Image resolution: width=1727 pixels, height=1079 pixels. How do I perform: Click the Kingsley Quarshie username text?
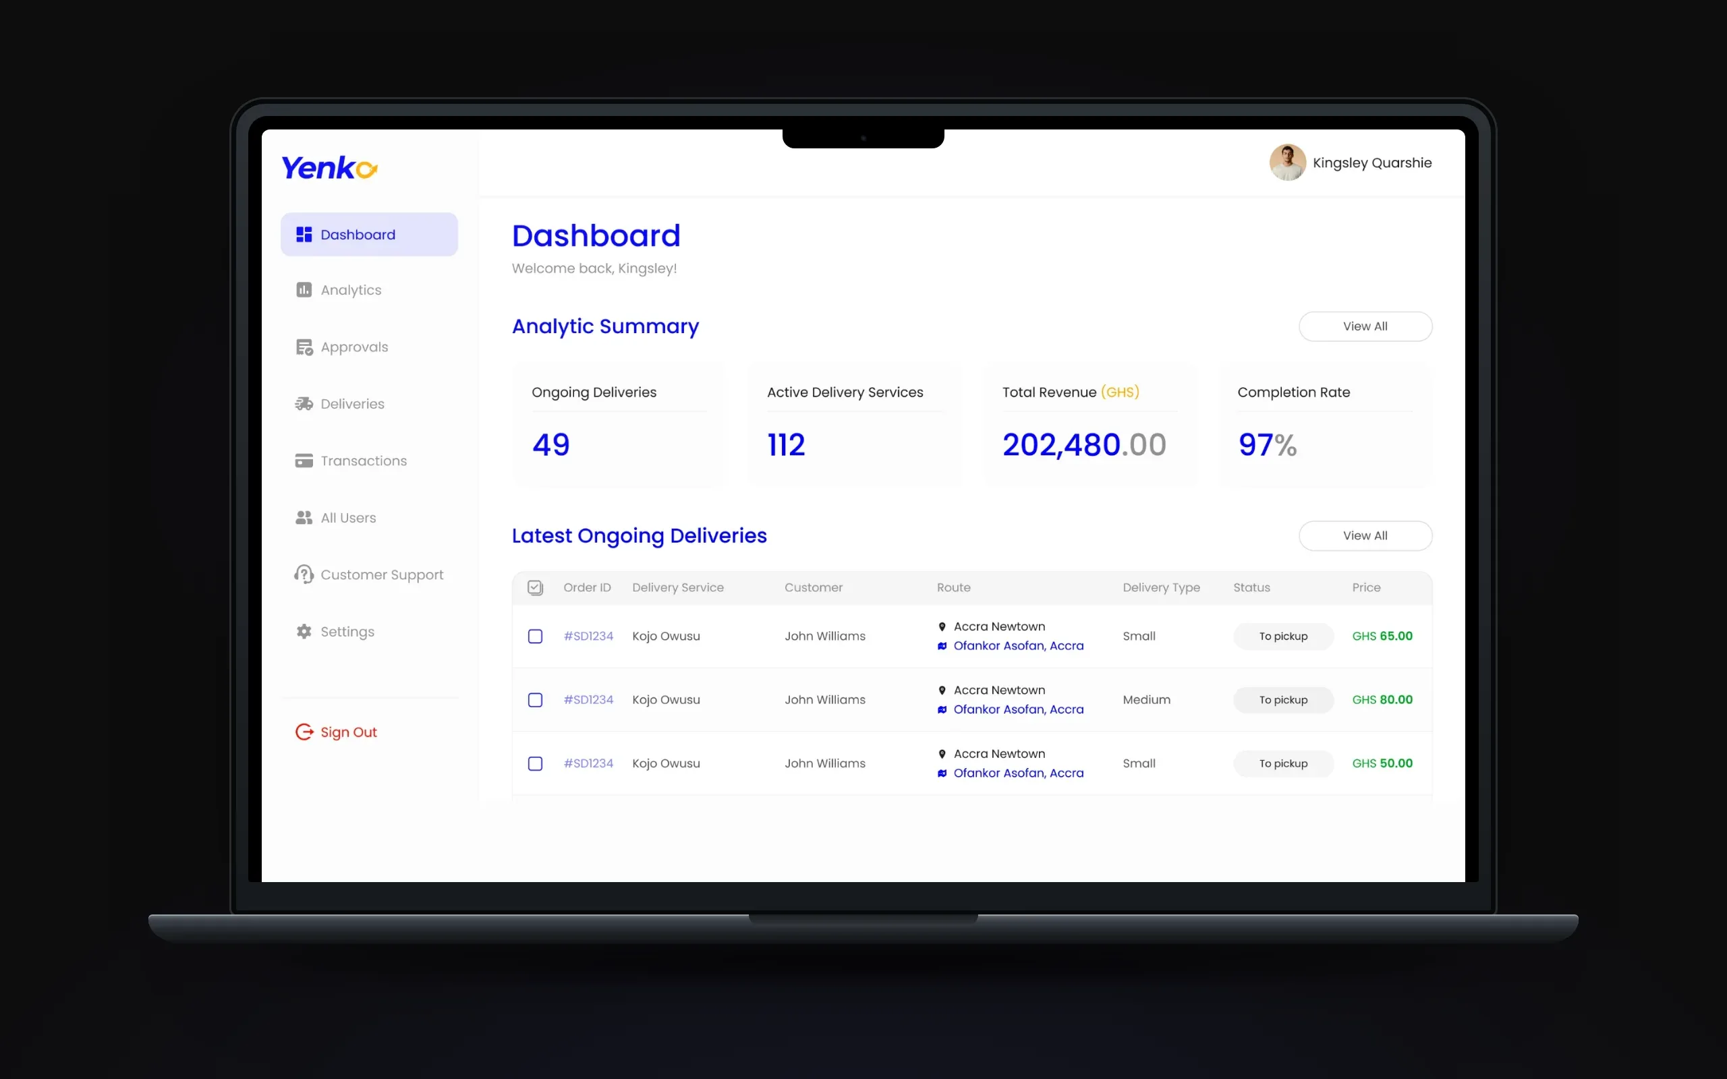point(1371,163)
